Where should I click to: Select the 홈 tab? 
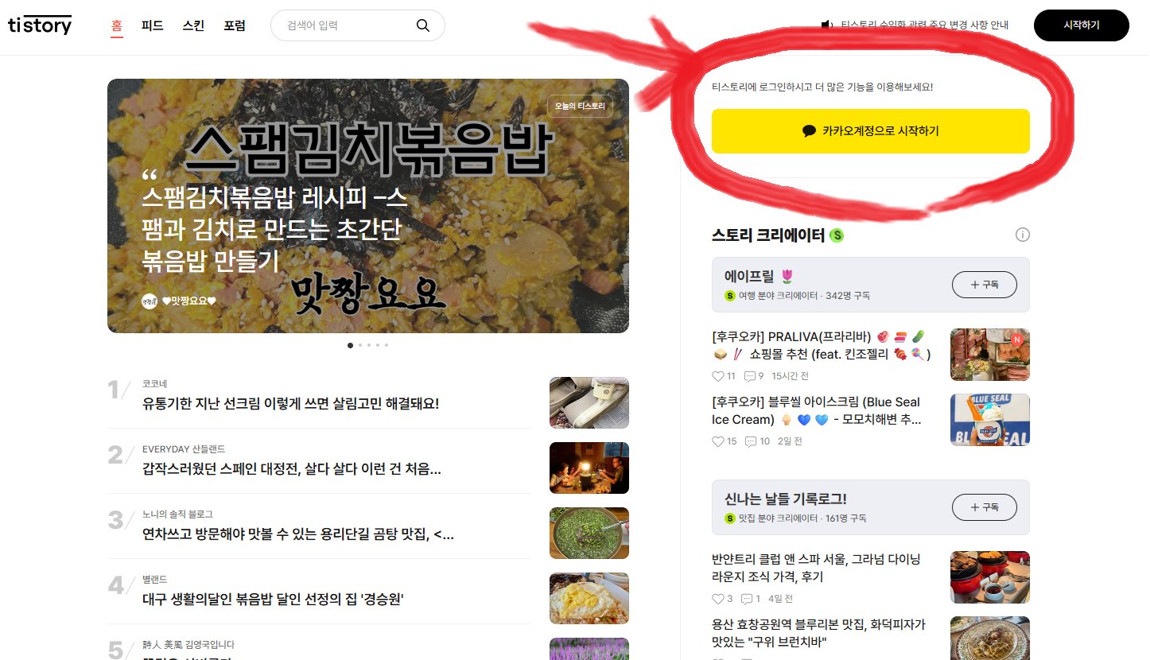click(117, 25)
